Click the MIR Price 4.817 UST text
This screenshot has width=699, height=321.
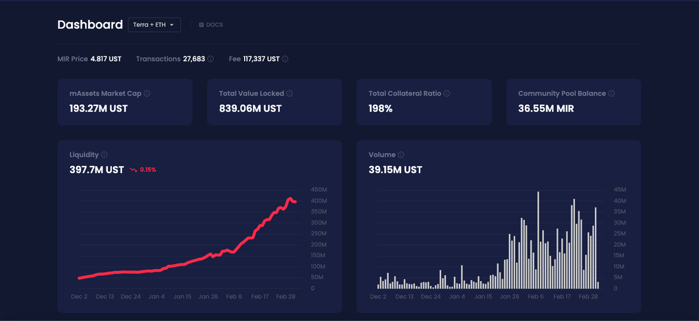click(89, 59)
